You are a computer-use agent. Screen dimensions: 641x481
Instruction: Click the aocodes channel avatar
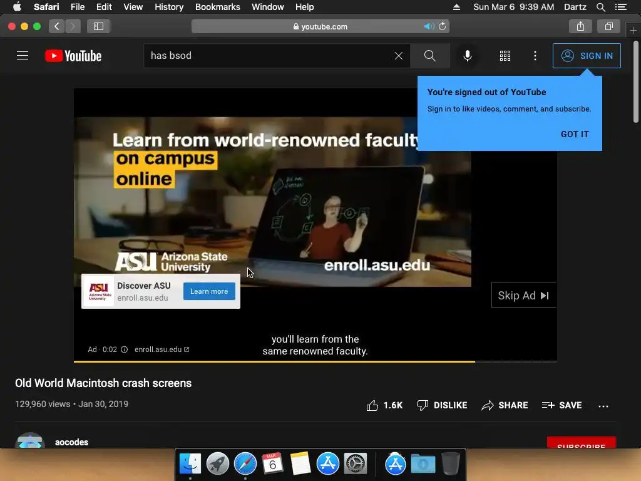(30, 441)
